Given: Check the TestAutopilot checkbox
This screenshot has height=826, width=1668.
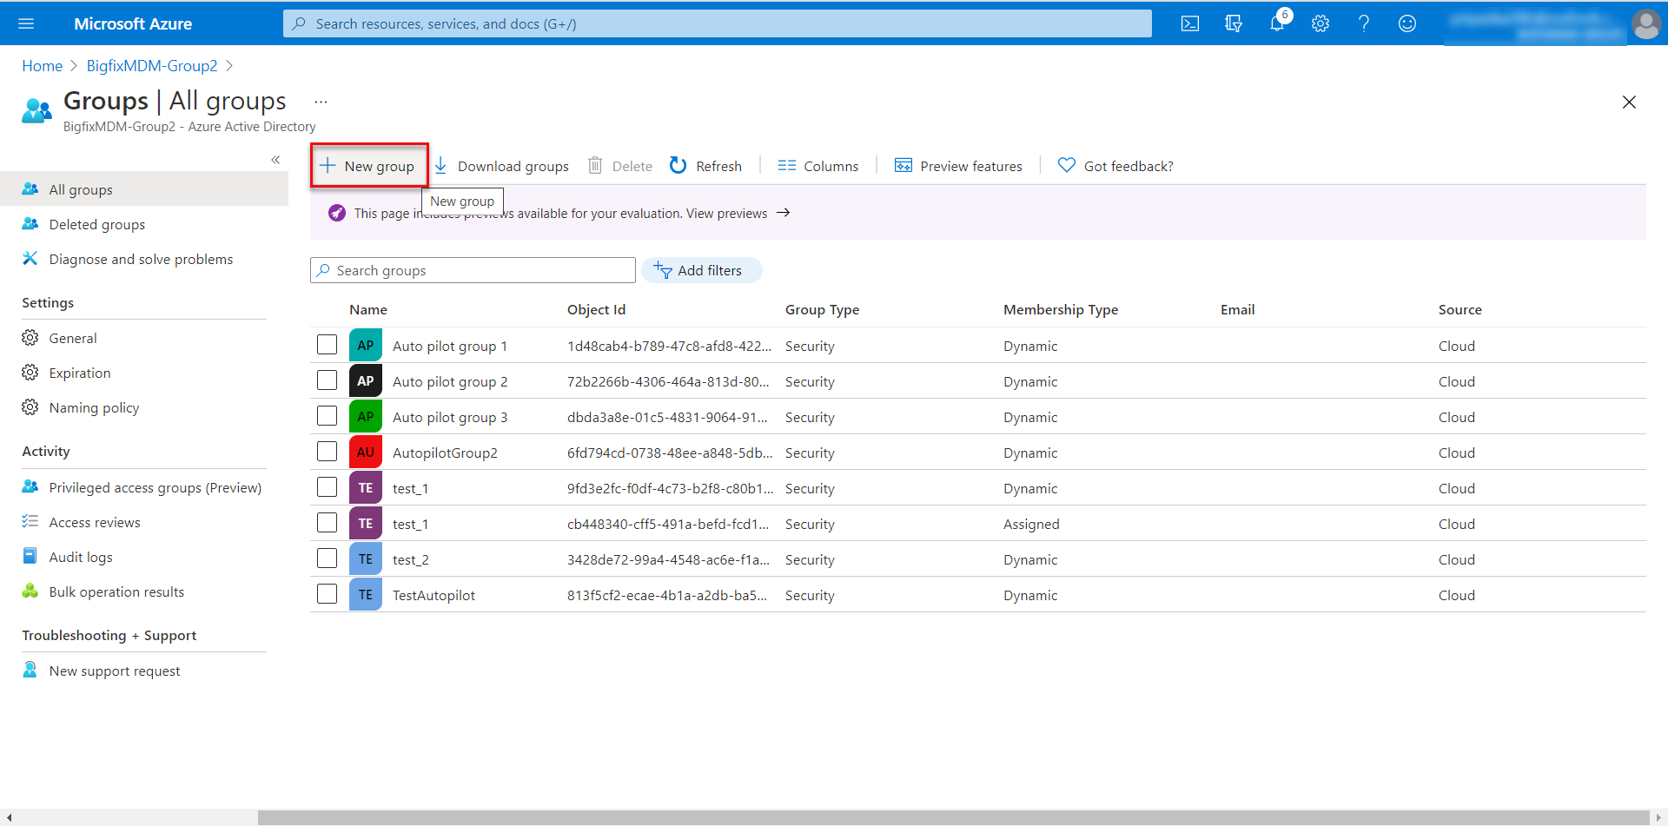Looking at the screenshot, I should click(327, 594).
